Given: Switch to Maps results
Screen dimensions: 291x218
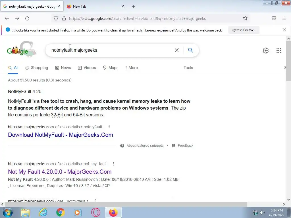Looking at the screenshot, I should tap(111, 68).
